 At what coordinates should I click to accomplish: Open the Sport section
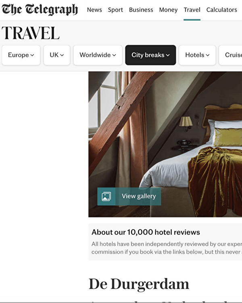(115, 10)
